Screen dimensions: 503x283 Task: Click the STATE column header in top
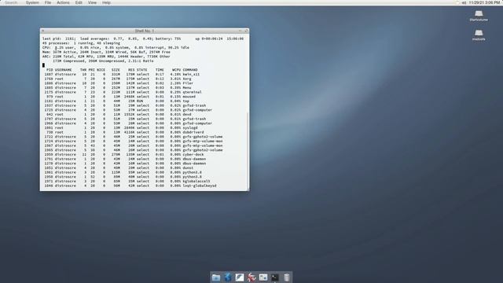[x=141, y=70]
